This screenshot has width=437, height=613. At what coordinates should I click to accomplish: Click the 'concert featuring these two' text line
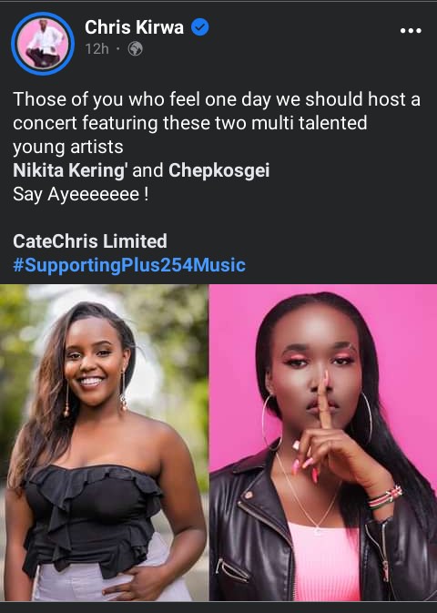click(190, 123)
